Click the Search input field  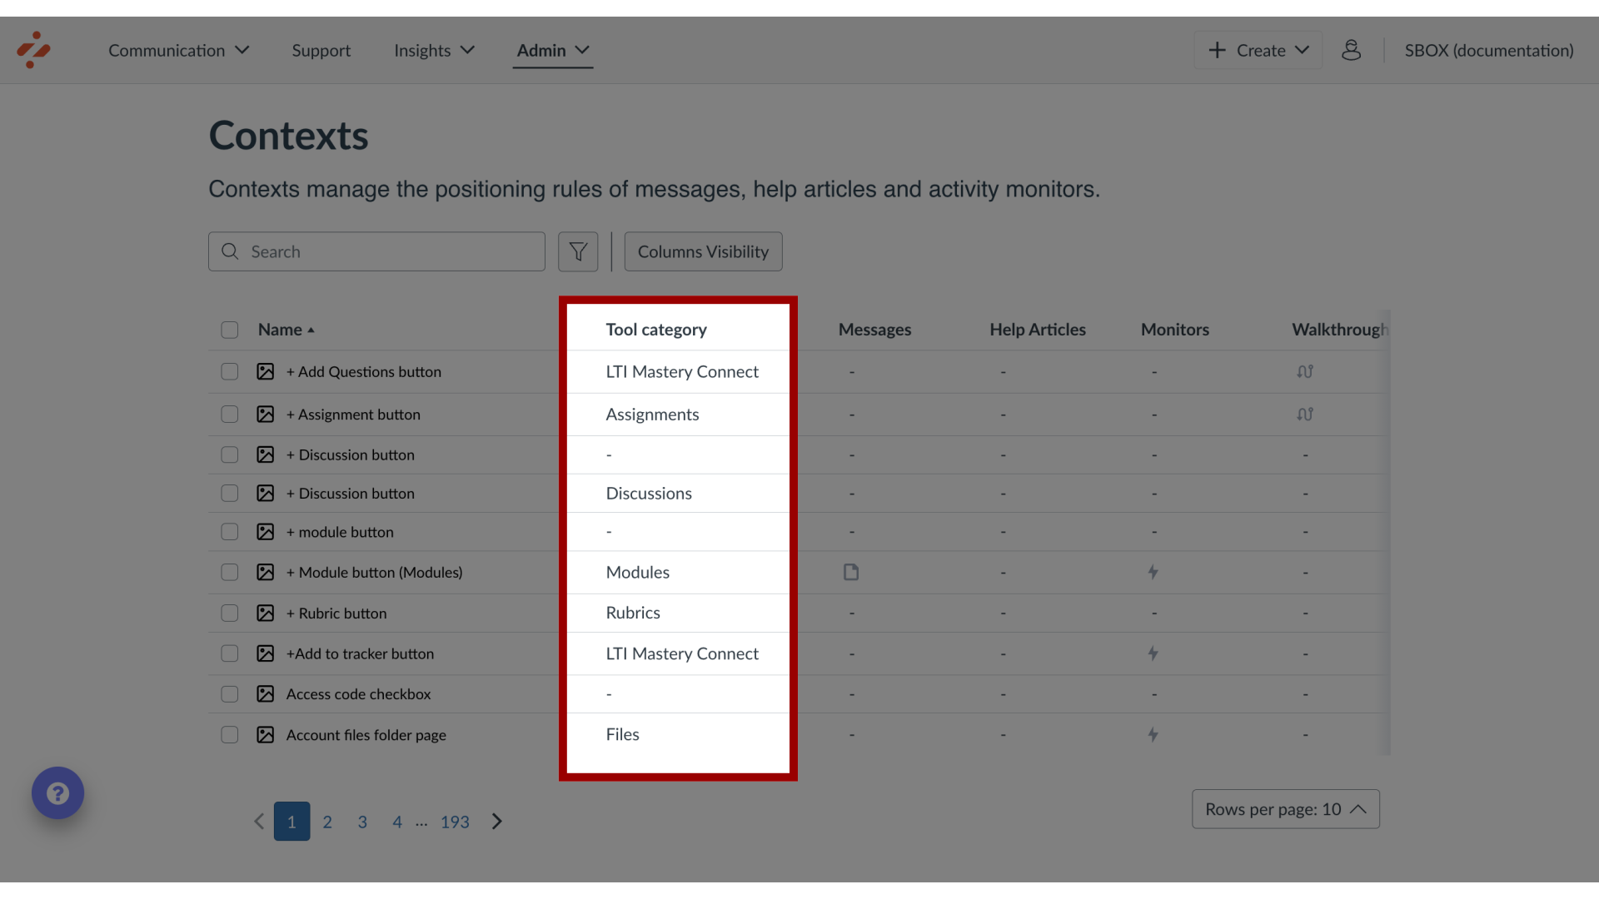pos(376,251)
